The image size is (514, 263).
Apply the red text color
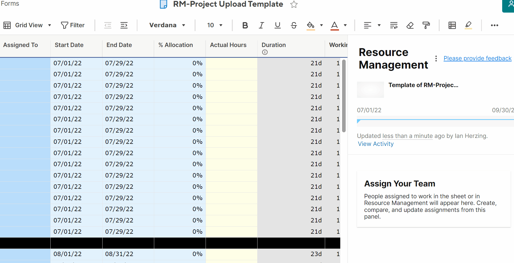point(335,25)
